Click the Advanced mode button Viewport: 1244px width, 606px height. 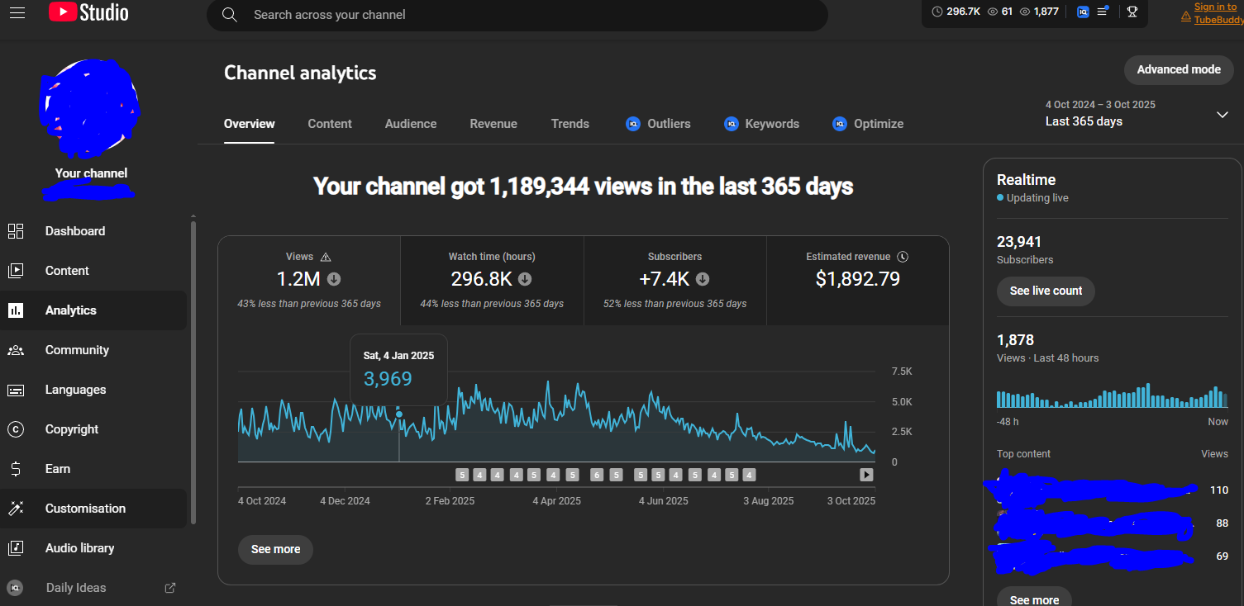pos(1178,69)
